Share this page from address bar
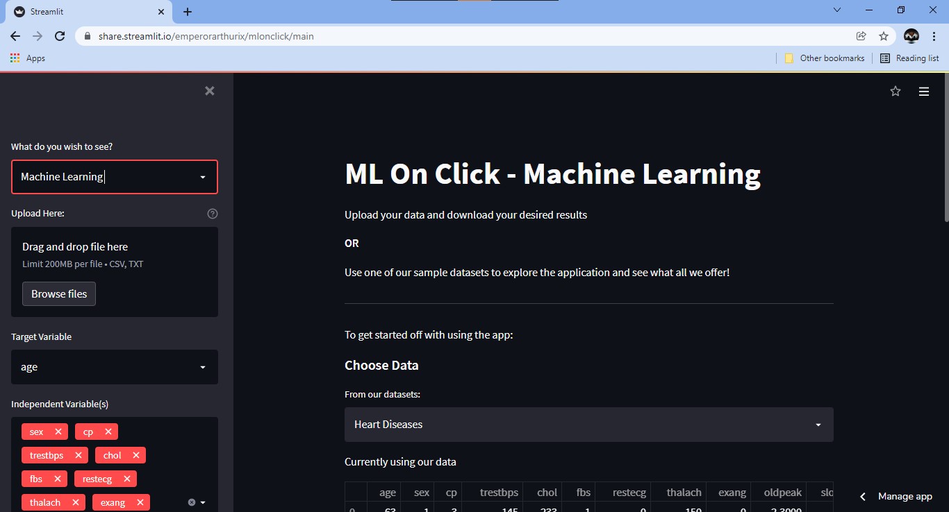This screenshot has width=949, height=512. (x=861, y=36)
